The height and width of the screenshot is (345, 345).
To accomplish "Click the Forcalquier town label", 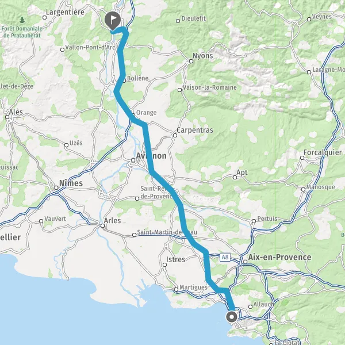I will tap(323, 152).
